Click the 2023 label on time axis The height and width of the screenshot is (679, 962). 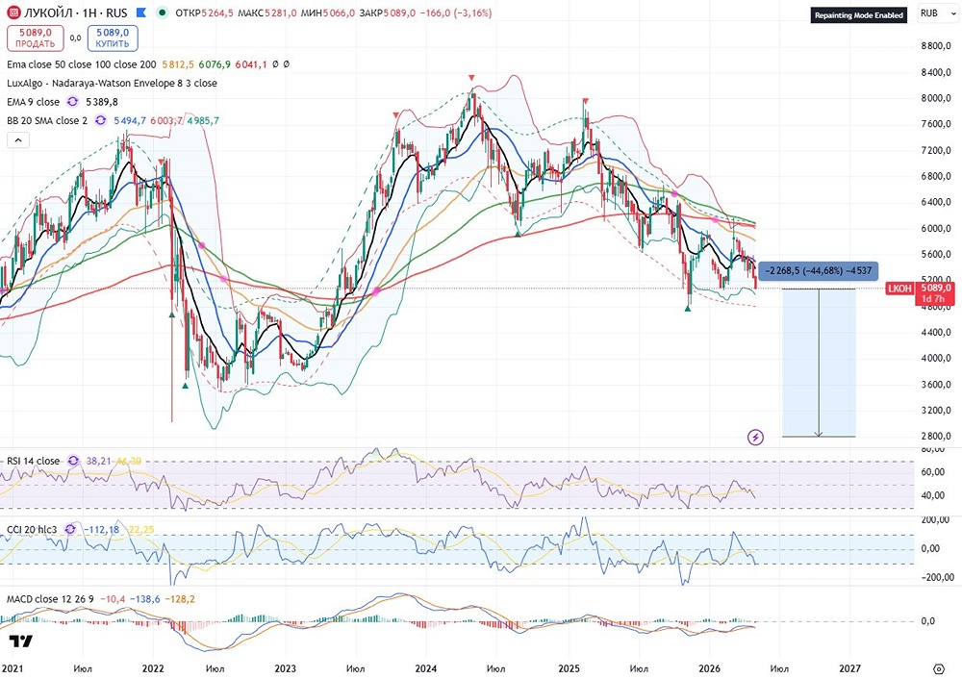[286, 668]
